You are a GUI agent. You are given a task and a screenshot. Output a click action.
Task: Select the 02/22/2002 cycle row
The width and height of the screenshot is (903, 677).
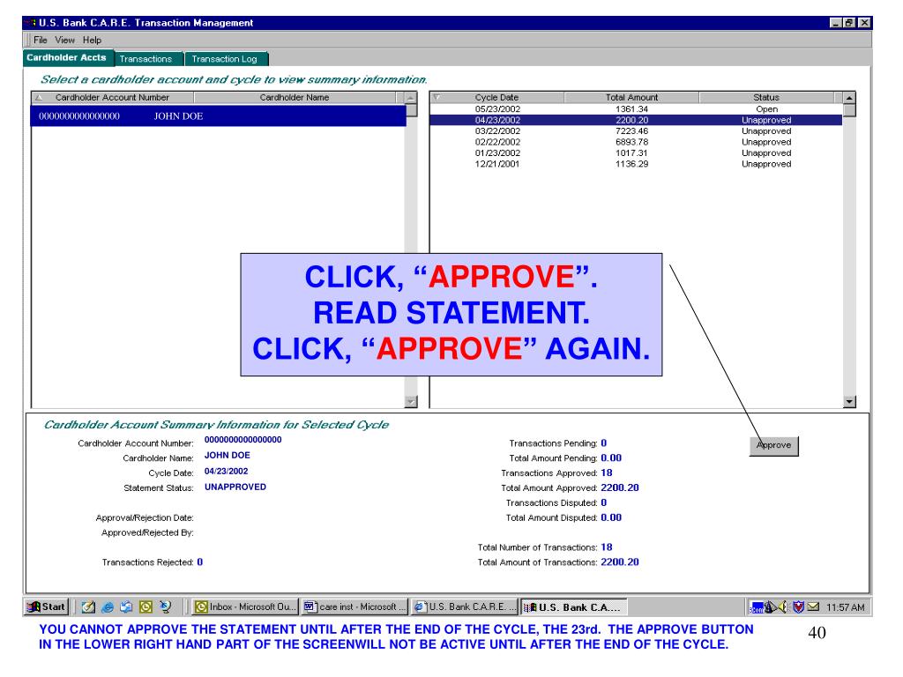(636, 142)
